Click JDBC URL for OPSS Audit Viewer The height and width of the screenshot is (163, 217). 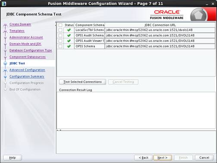[160, 41]
